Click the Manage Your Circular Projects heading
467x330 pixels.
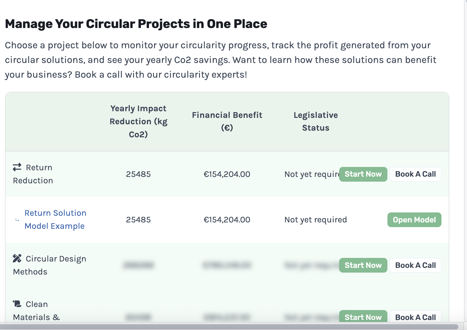pos(136,24)
